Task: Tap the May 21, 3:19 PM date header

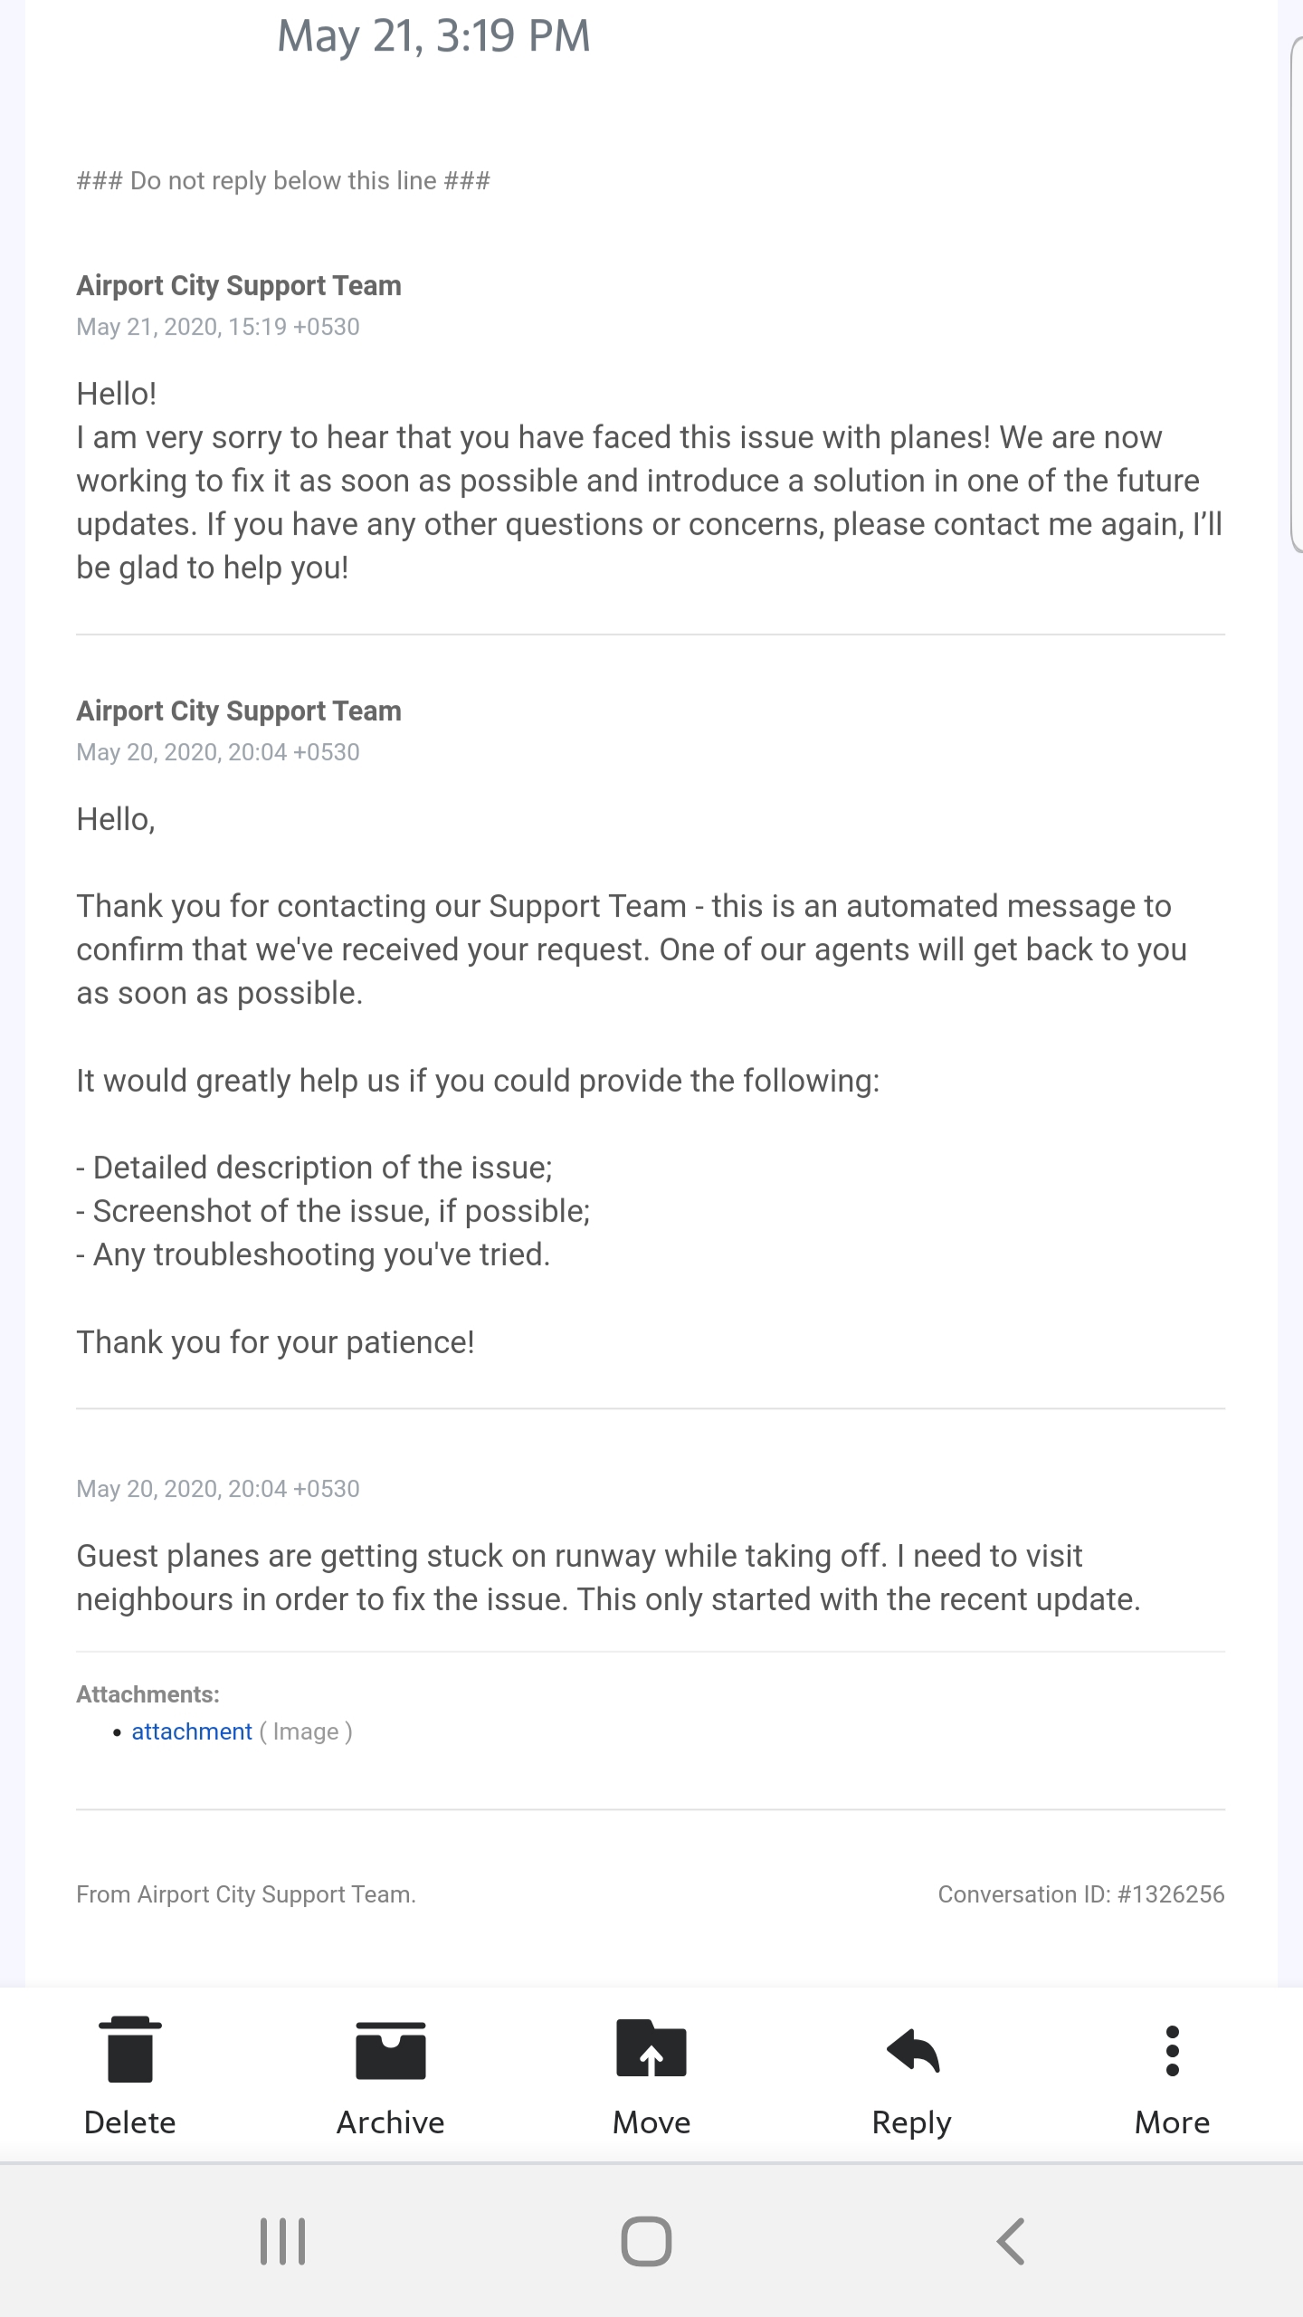Action: 433,37
